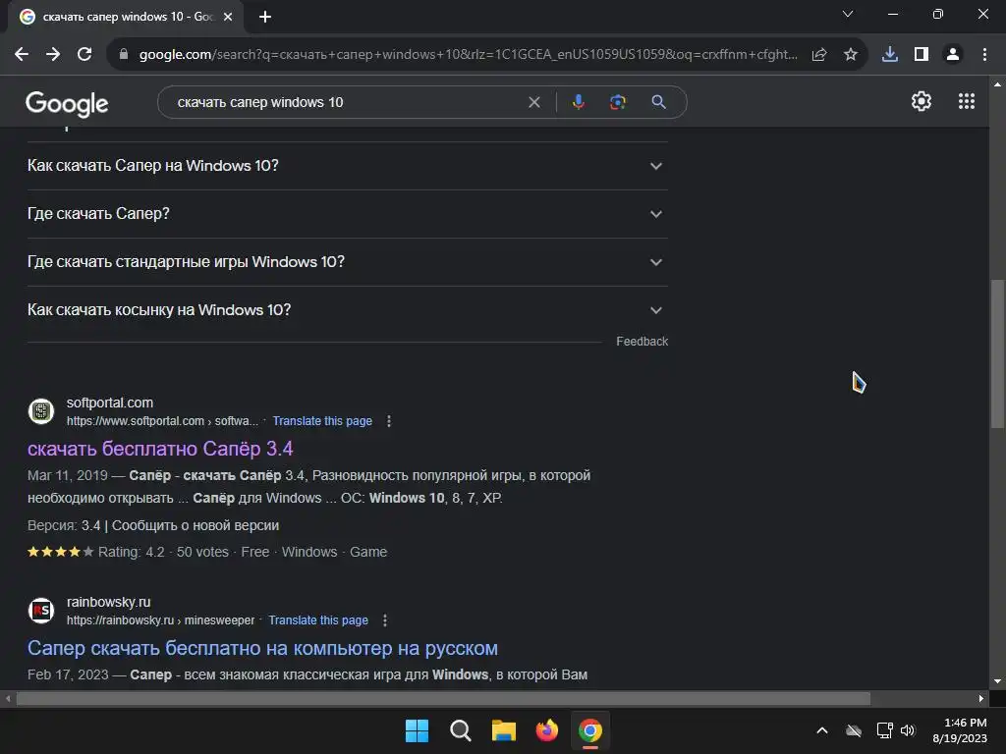Image resolution: width=1006 pixels, height=754 pixels.
Task: Search by image with Google Lens icon
Action: [x=618, y=102]
